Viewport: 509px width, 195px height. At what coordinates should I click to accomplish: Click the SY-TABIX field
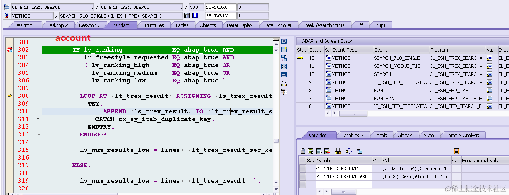pyautogui.click(x=221, y=16)
